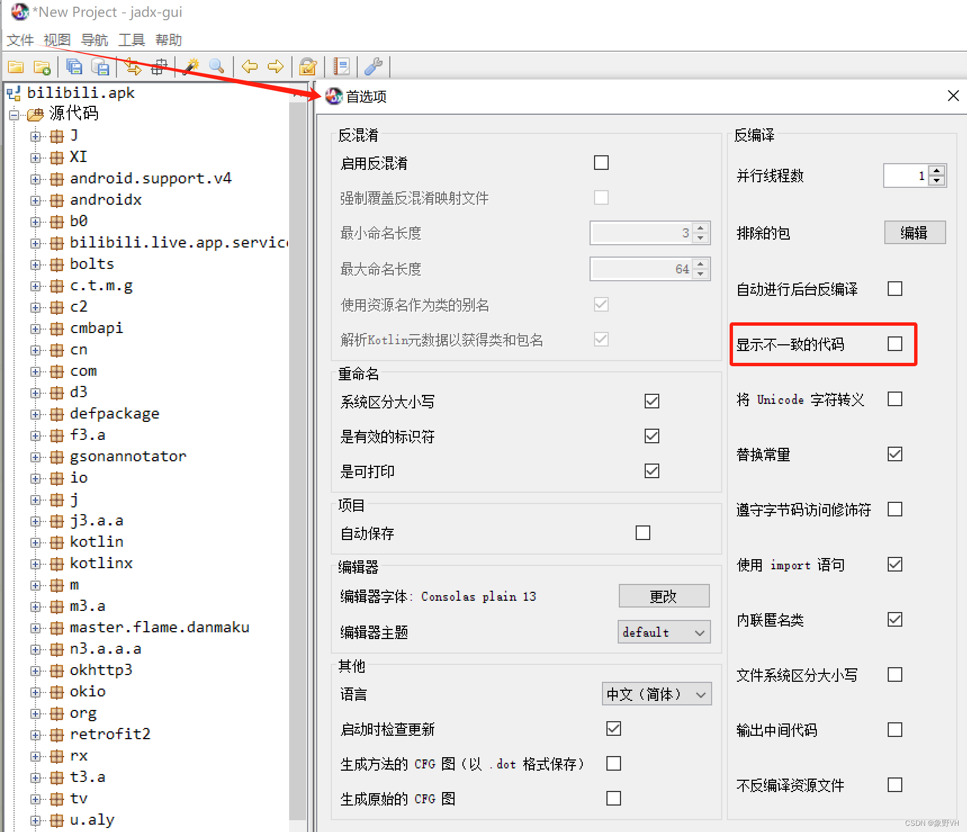Click the deobfuscation lock icon
This screenshot has width=967, height=832.
(x=308, y=67)
